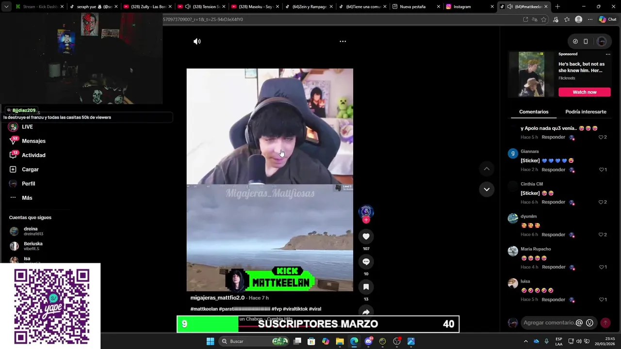Favorite this page with the star icon
The width and height of the screenshot is (621, 349).
pos(544,19)
